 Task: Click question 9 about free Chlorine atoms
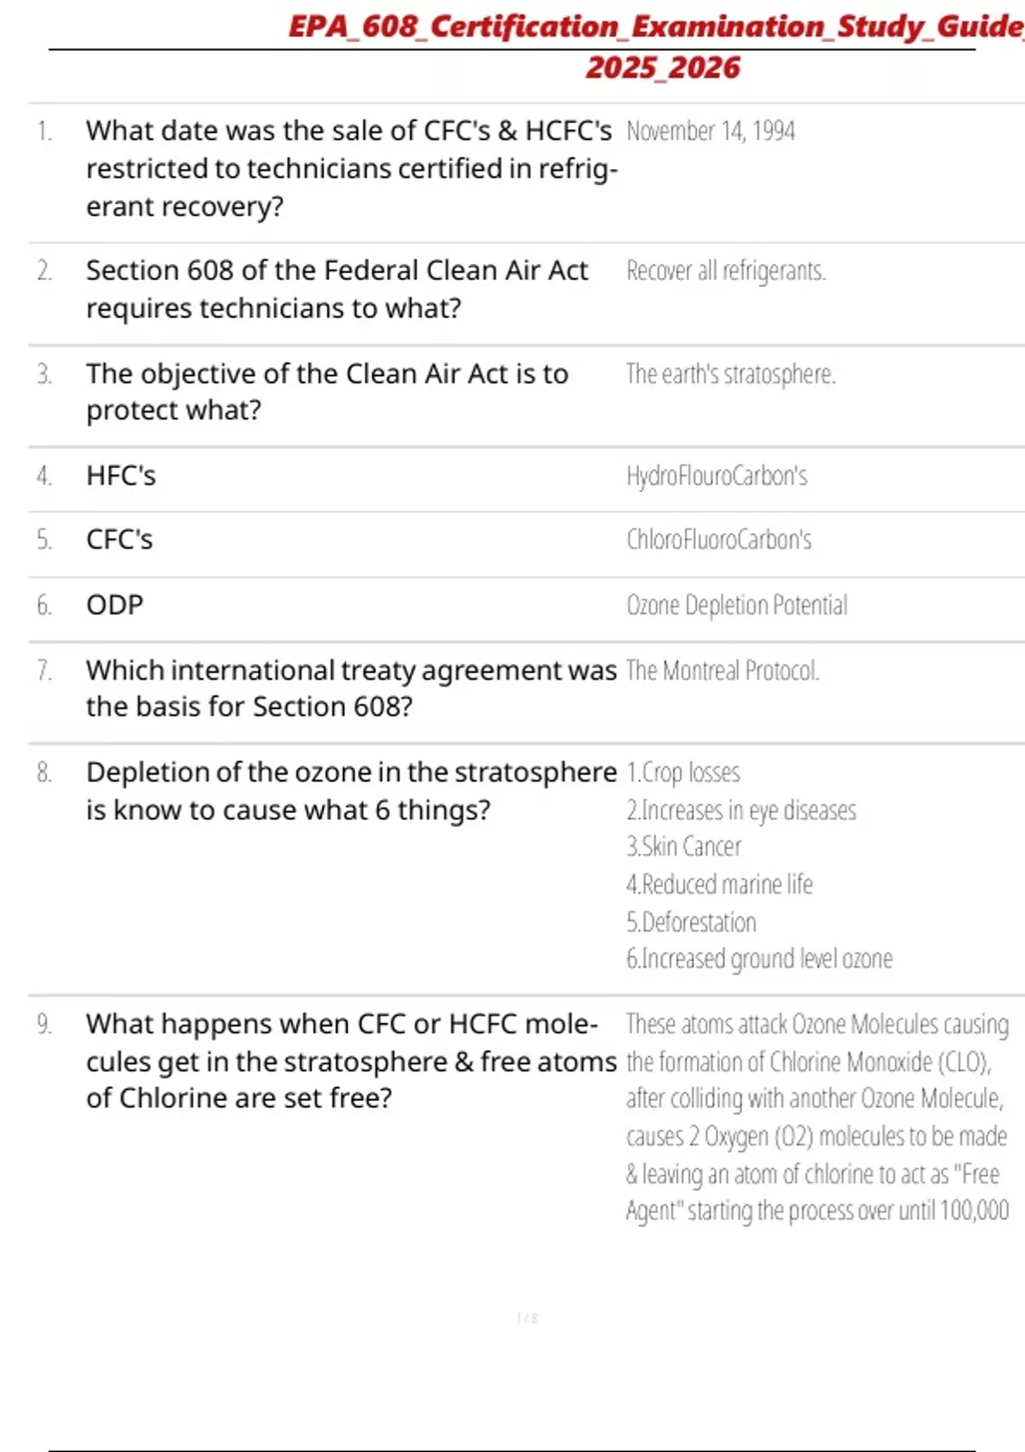tap(350, 1061)
